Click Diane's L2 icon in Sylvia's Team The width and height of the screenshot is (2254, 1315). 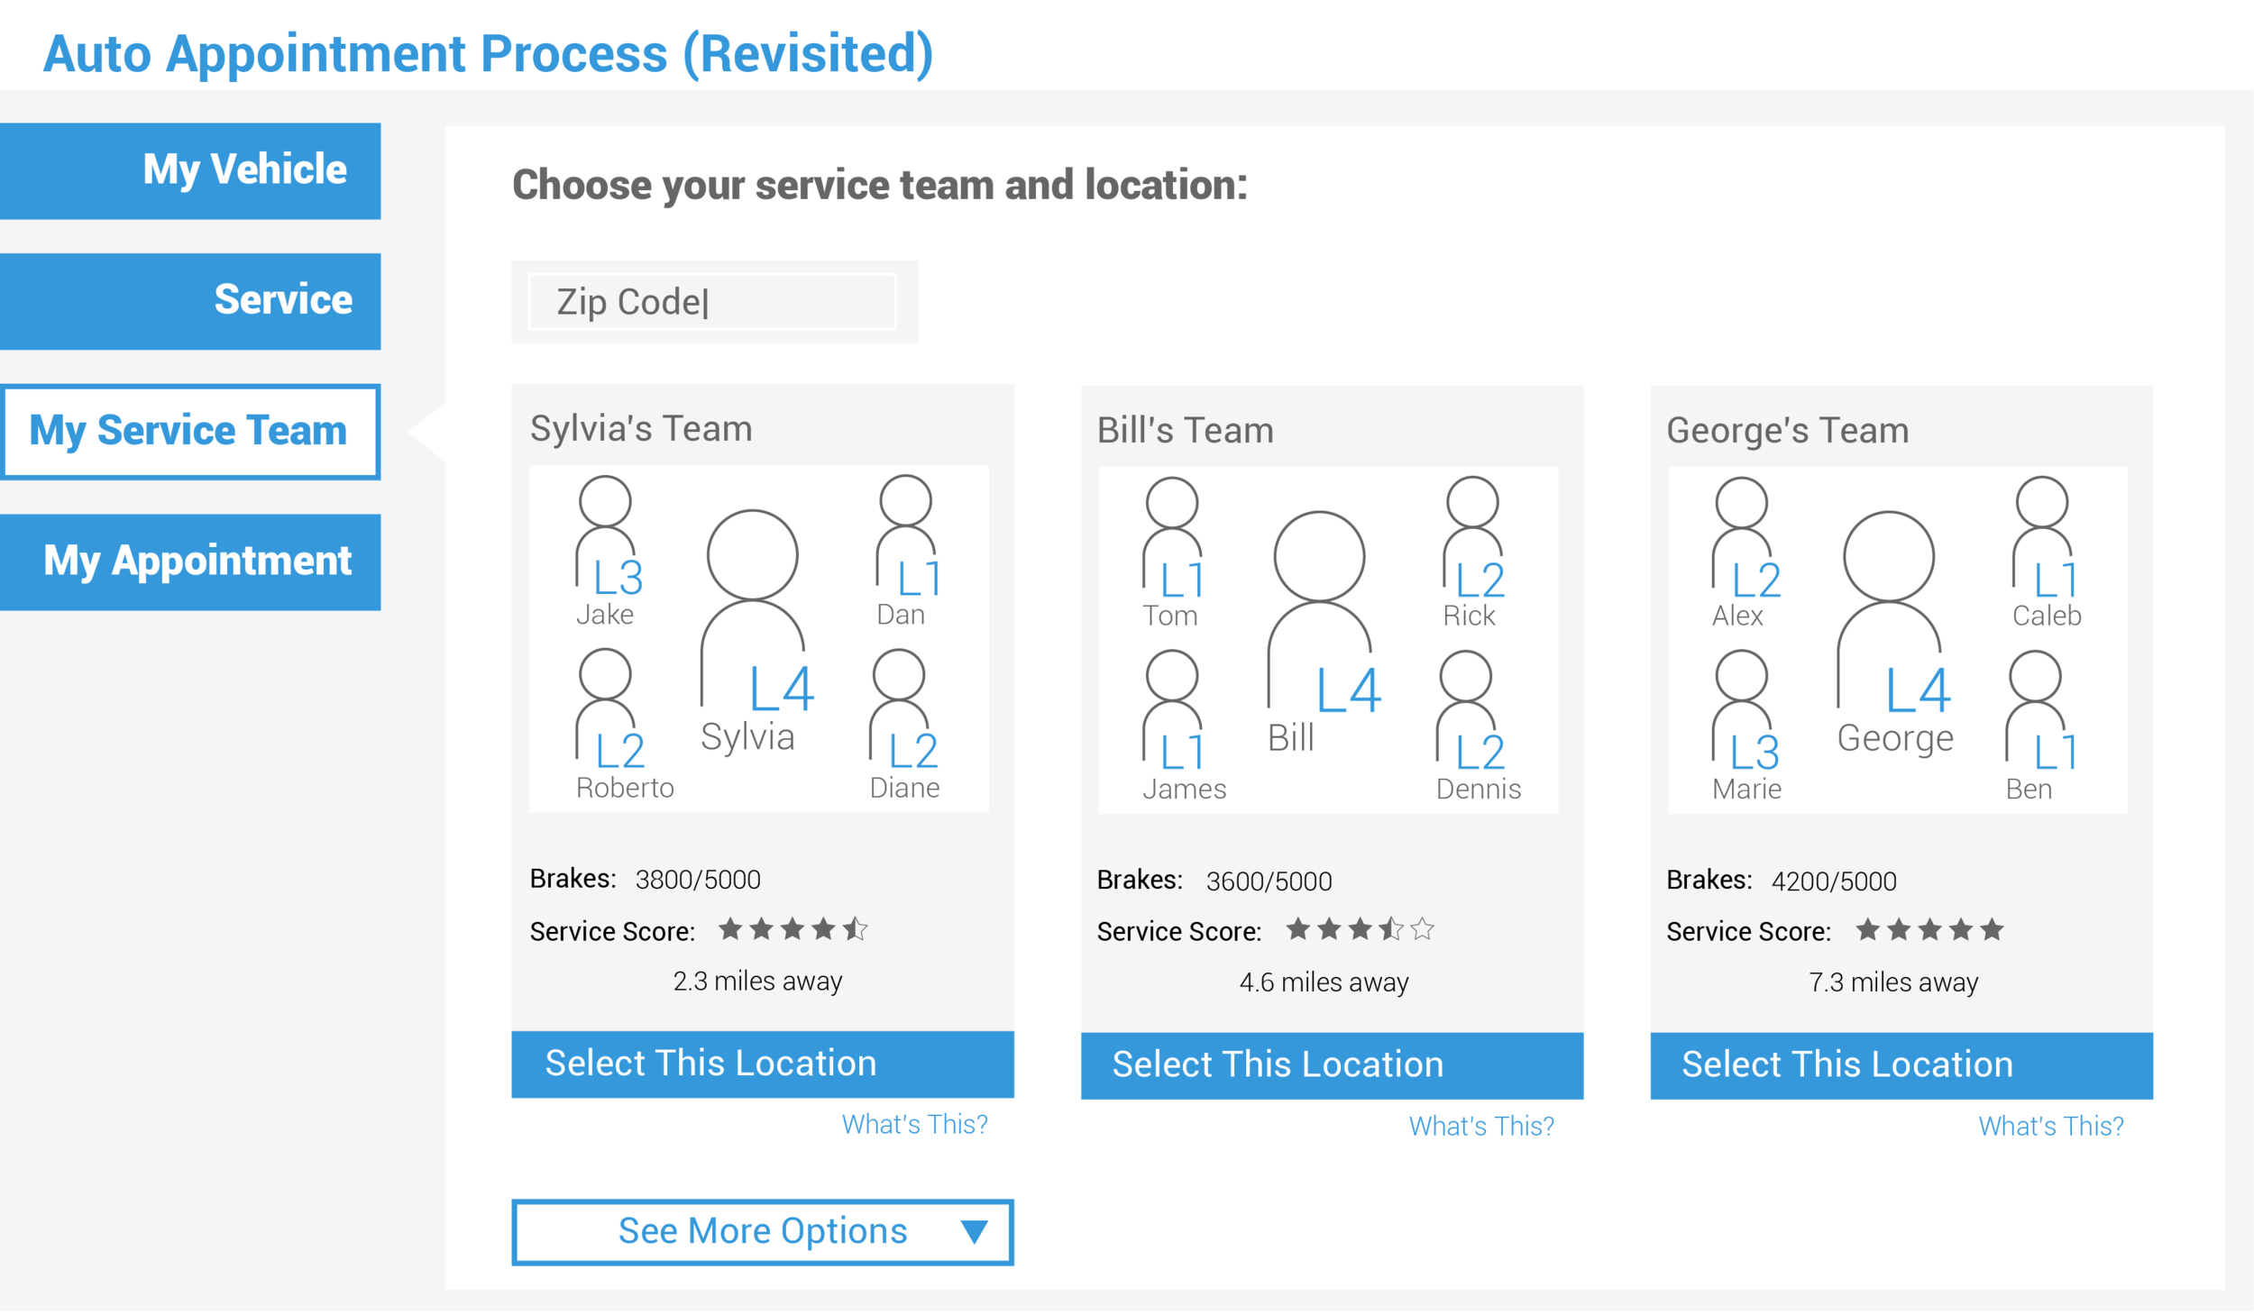(x=902, y=712)
